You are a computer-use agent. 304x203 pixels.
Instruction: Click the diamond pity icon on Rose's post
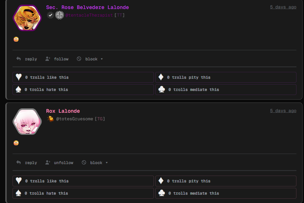161,77
